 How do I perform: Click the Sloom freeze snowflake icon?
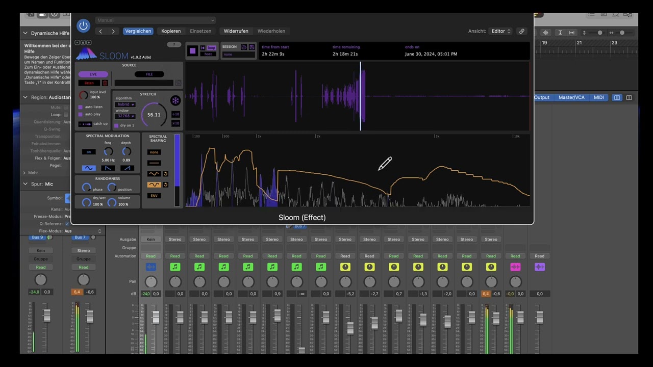coord(175,101)
